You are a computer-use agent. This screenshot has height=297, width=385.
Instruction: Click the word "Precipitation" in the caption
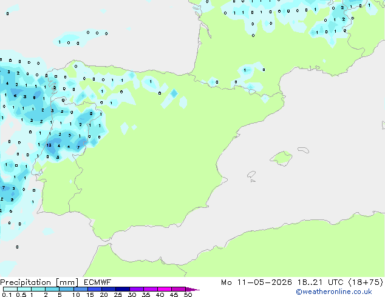tap(26, 282)
